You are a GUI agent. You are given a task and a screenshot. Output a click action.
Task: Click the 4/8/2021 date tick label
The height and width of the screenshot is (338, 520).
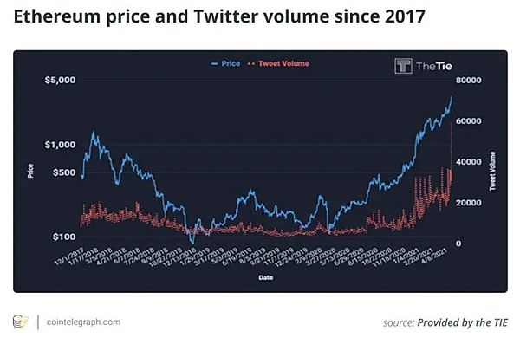click(x=439, y=255)
